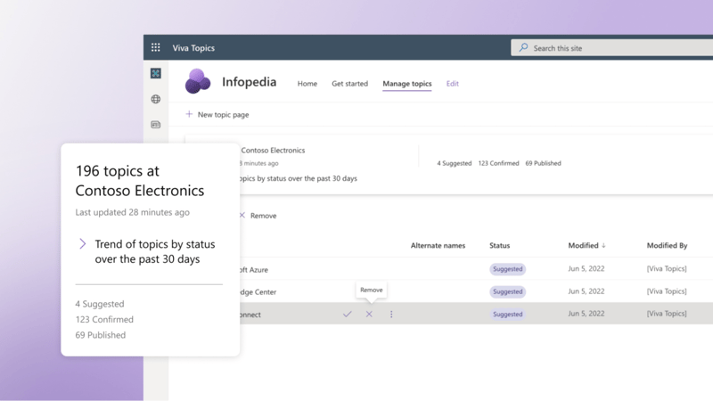Click in the Search this site box
This screenshot has width=713, height=401.
point(611,48)
